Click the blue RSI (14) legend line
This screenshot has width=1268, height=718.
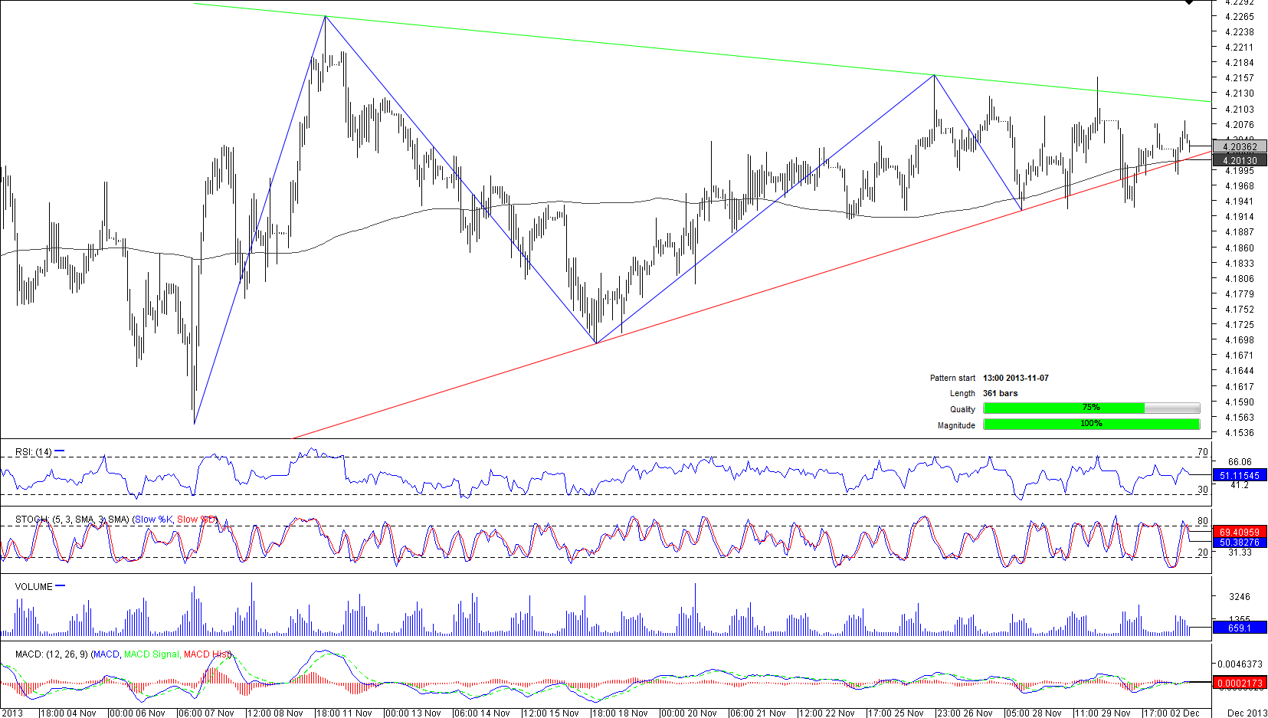tap(60, 451)
